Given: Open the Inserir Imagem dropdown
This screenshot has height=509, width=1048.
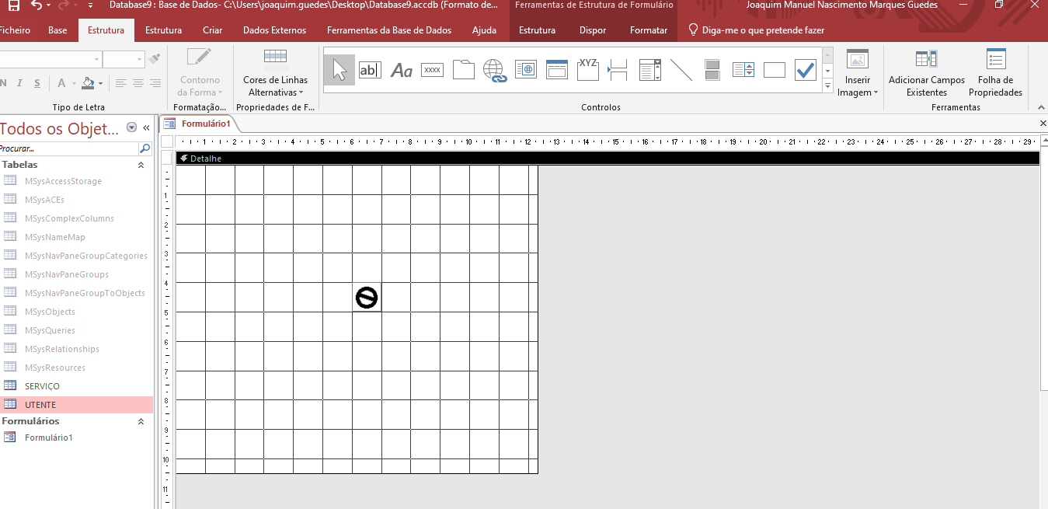Looking at the screenshot, I should coord(858,86).
